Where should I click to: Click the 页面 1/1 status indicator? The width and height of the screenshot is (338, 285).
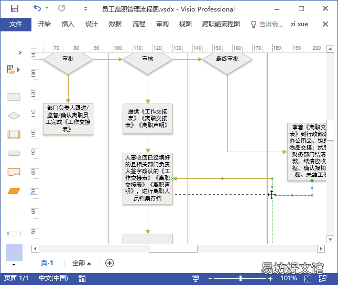[x=16, y=278]
